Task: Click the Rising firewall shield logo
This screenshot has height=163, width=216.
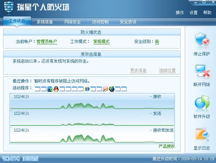Action: 9,7
